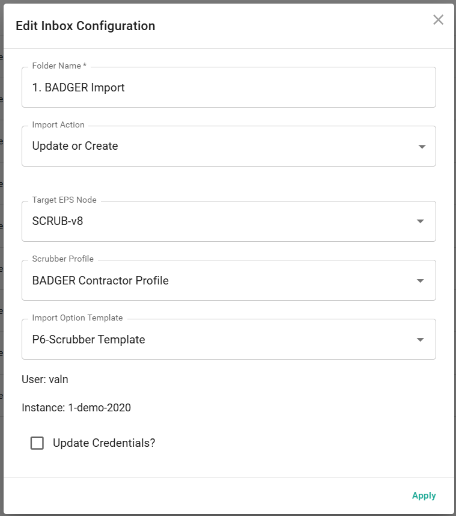Check Update Credentials to change login info

[37, 443]
